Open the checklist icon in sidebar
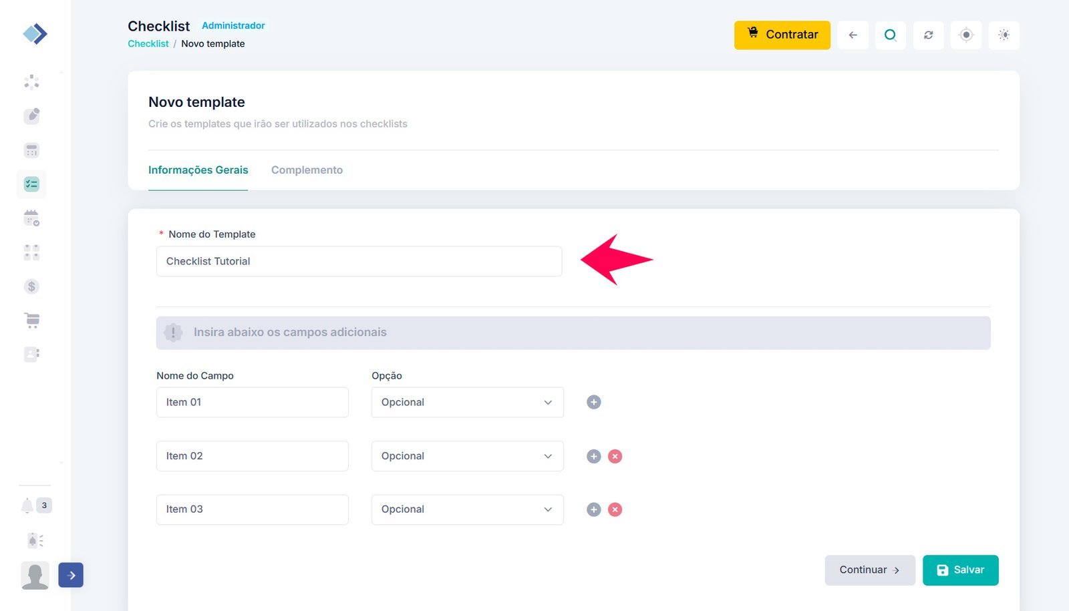This screenshot has width=1069, height=611. 31,184
